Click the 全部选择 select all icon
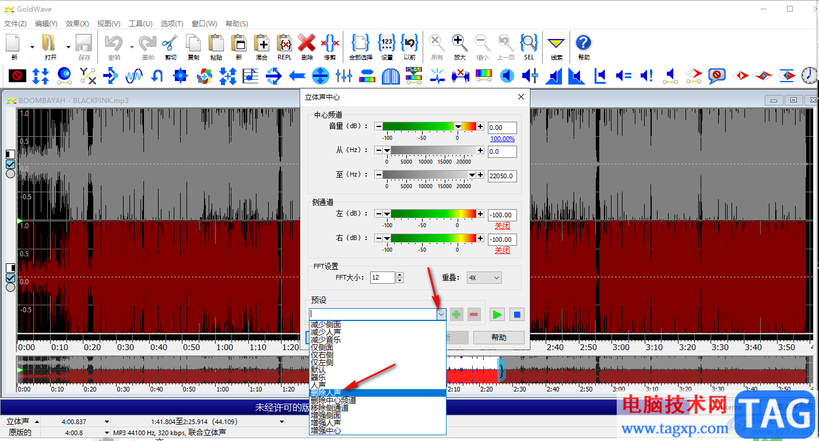819x441 pixels. [360, 44]
